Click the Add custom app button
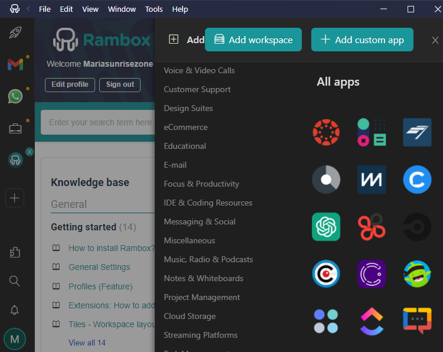The image size is (443, 352). click(x=362, y=40)
